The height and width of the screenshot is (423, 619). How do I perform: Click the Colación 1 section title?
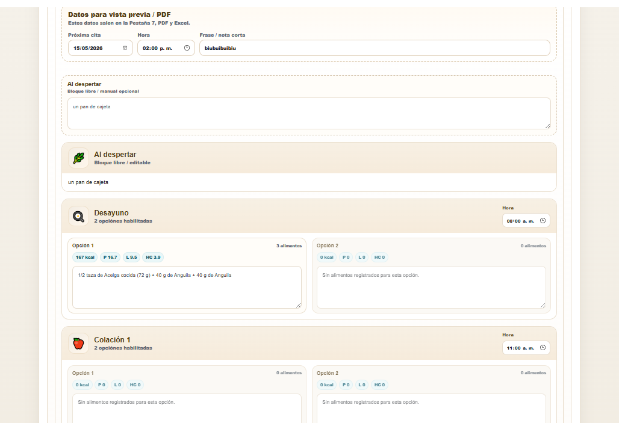[112, 340]
